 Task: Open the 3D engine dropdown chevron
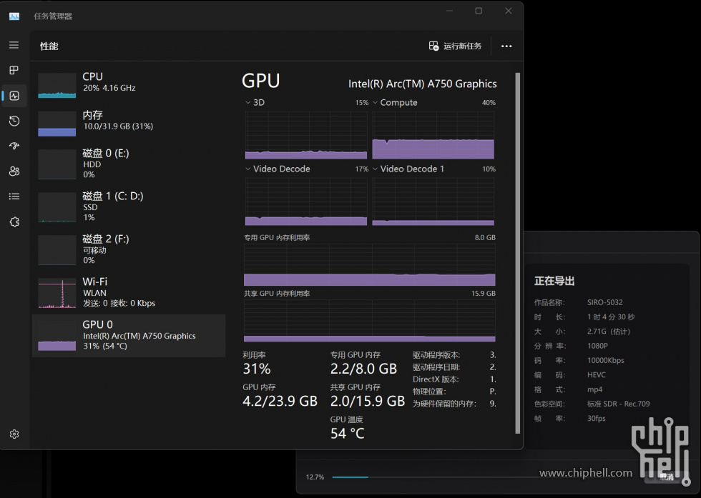(x=247, y=103)
